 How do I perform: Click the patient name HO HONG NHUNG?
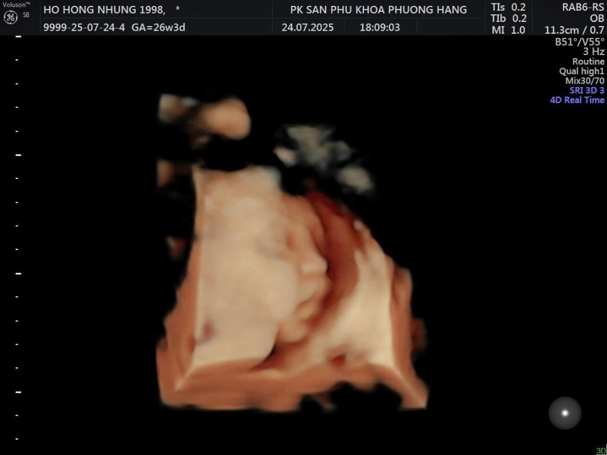click(104, 9)
